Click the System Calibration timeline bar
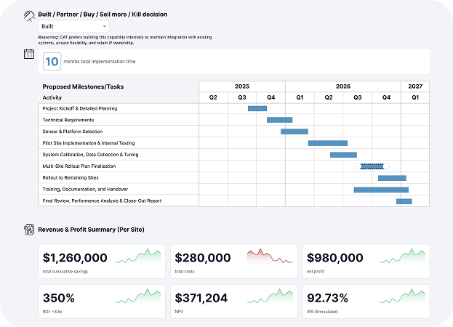The image size is (453, 327). (343, 155)
